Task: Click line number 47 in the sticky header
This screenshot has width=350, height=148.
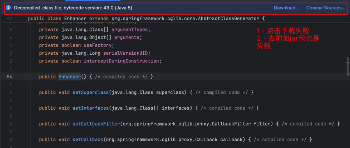Action: tap(9, 18)
